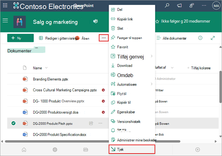Image resolution: width=222 pixels, height=156 pixels.
Task: Click Rediger i gittervisning
Action: pos(58,38)
